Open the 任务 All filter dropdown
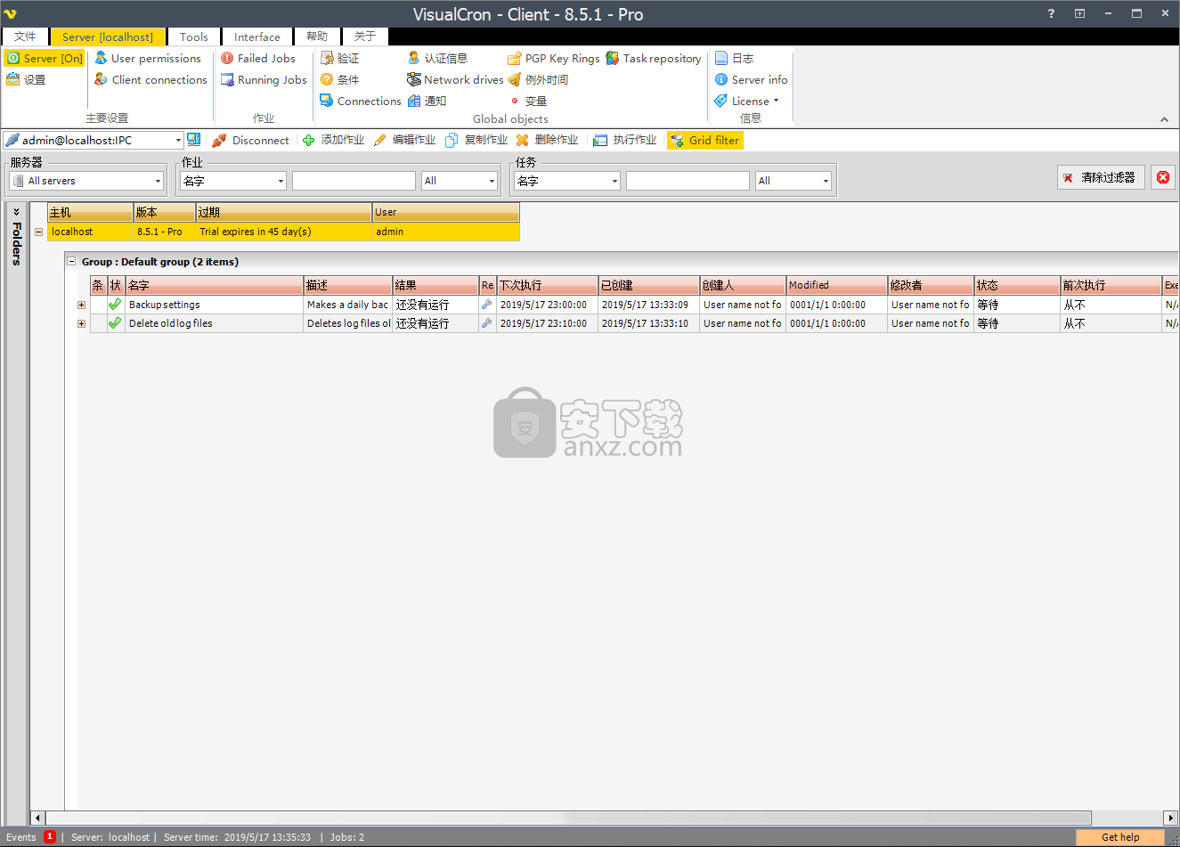1180x847 pixels. (793, 181)
